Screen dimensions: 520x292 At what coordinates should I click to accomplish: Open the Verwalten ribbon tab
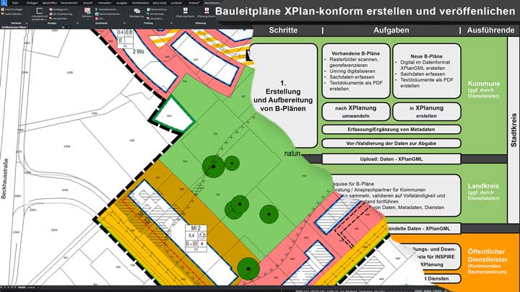(x=105, y=3)
